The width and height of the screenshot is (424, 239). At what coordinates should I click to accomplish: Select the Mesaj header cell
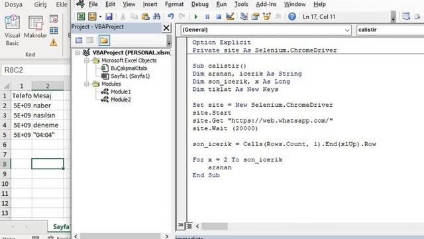[48, 96]
